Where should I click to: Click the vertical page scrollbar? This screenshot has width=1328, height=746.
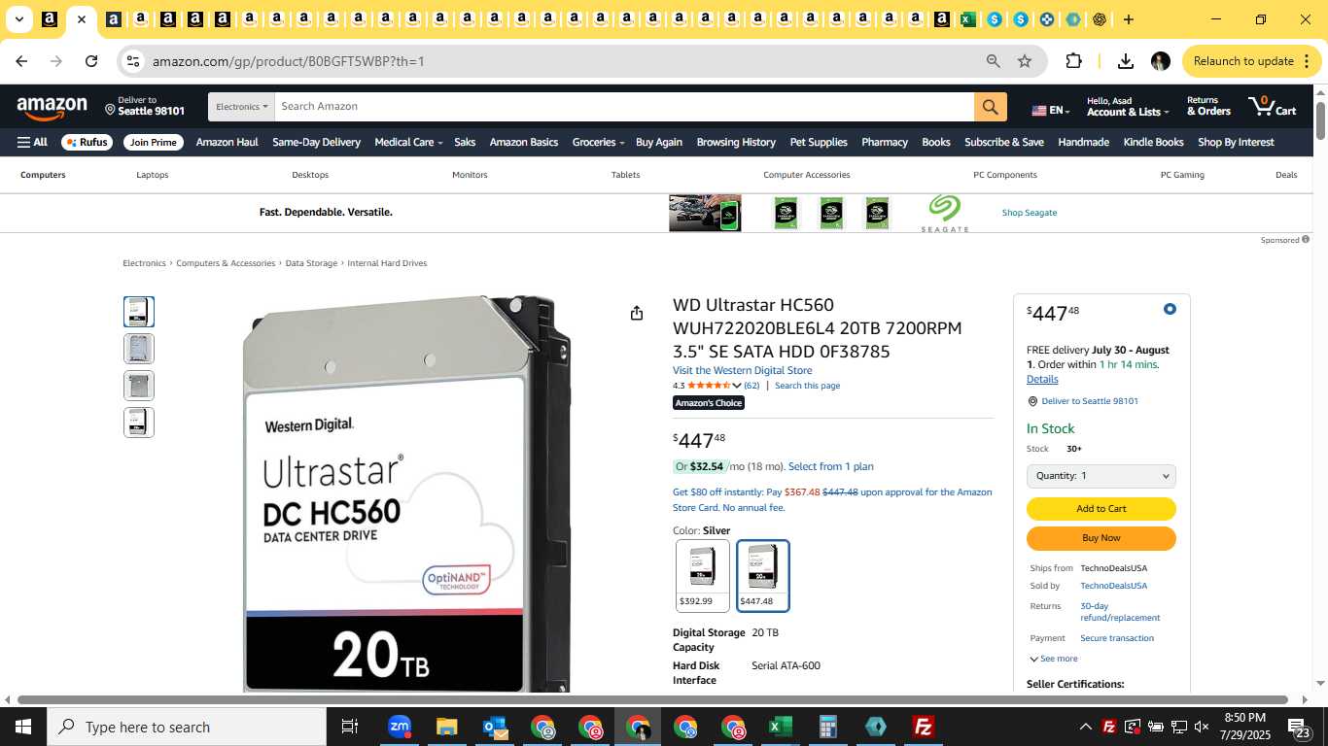point(1321,119)
